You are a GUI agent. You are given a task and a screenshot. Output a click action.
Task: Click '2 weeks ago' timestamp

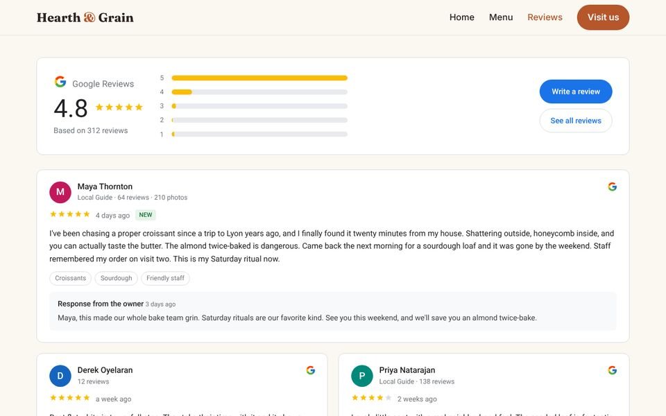point(417,399)
